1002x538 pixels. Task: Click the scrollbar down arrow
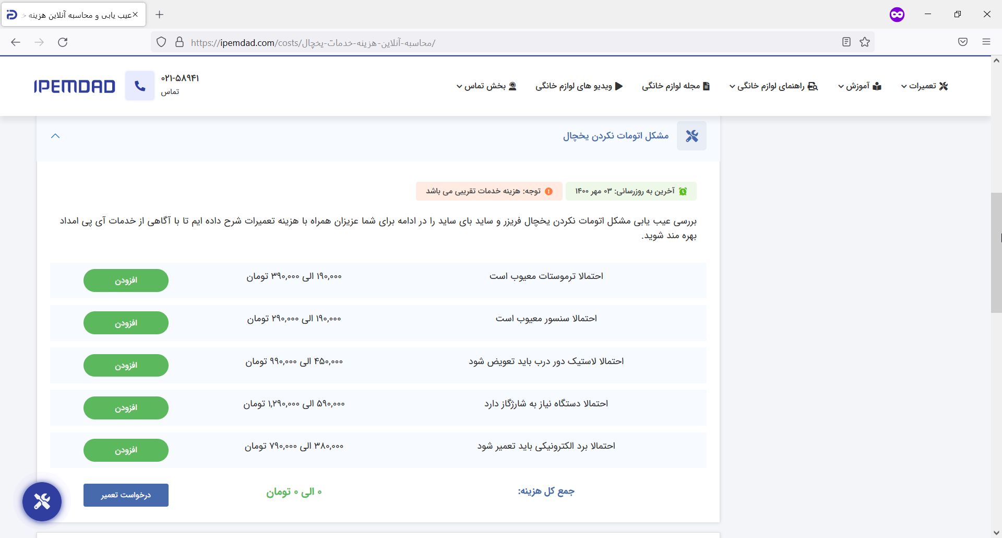click(996, 533)
